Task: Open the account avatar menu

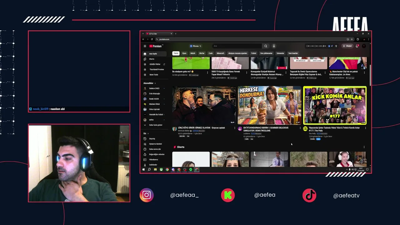Action: 364,46
